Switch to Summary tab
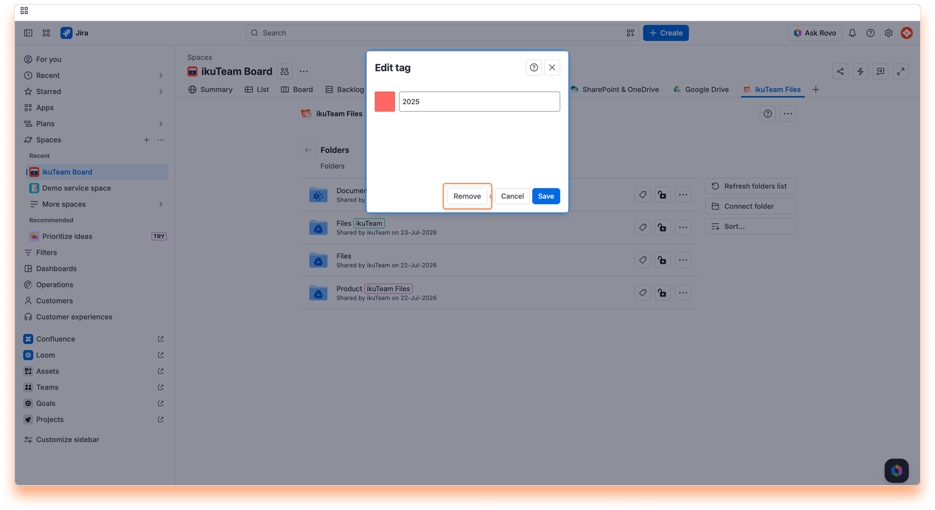 (210, 90)
